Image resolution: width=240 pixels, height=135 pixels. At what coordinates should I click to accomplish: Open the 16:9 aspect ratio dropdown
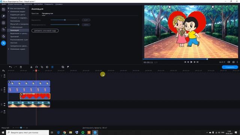point(222,62)
